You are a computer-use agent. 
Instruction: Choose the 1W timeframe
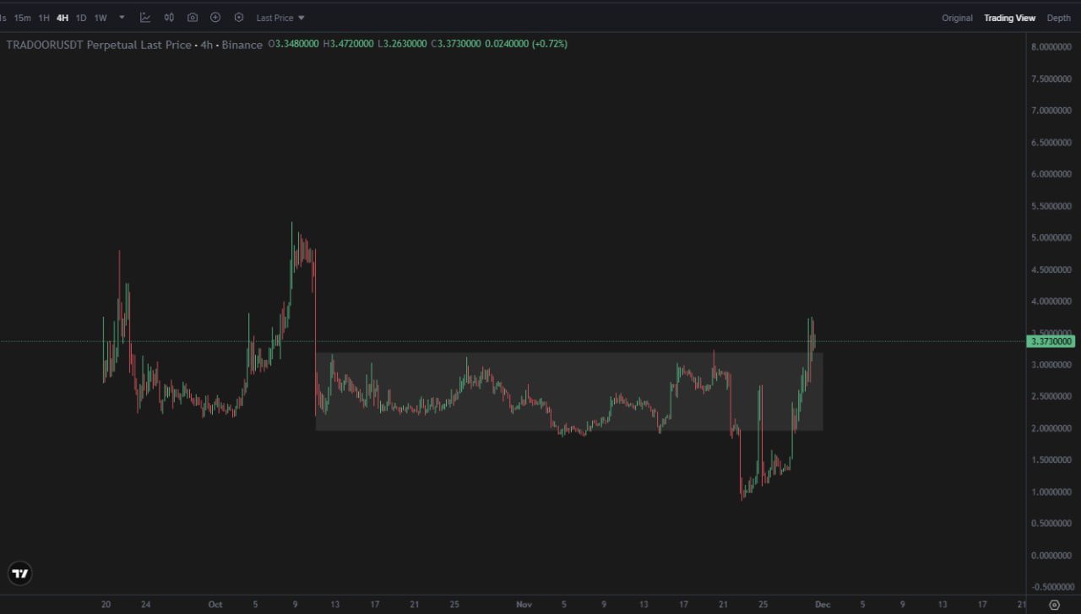tap(100, 18)
